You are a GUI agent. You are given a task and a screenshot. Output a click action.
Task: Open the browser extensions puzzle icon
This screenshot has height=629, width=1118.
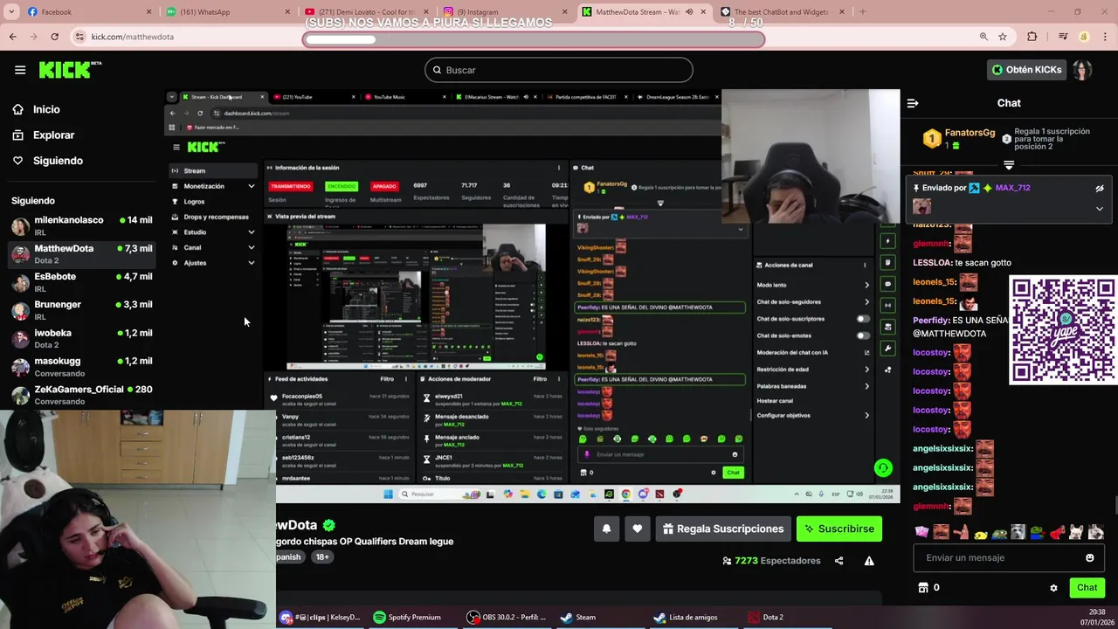(1032, 37)
